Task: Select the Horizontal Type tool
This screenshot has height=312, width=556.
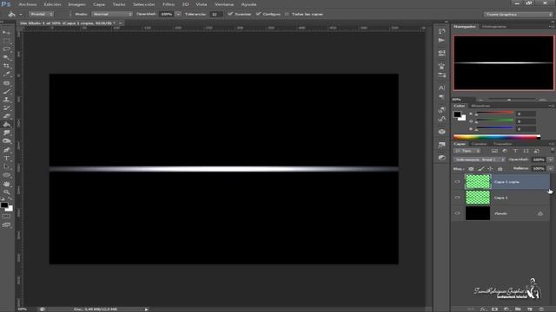Action: [6, 158]
